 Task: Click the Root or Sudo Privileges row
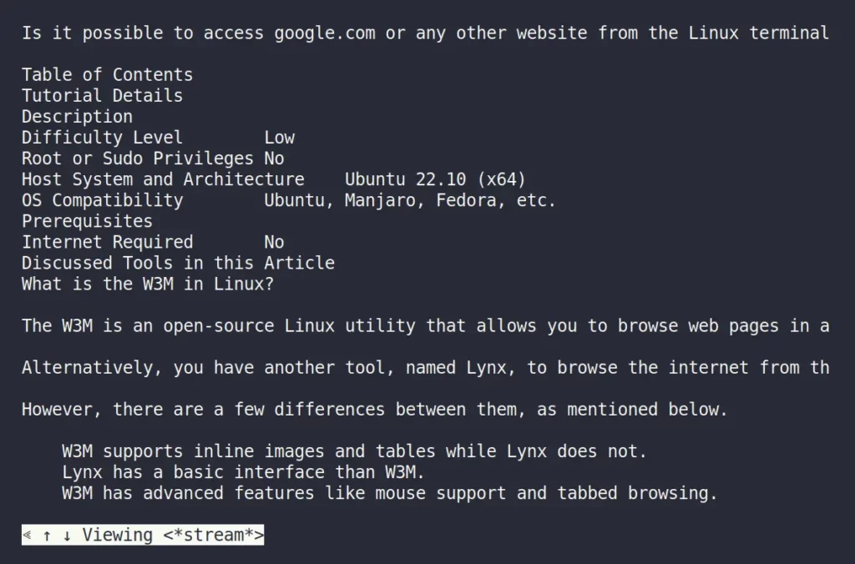(153, 159)
